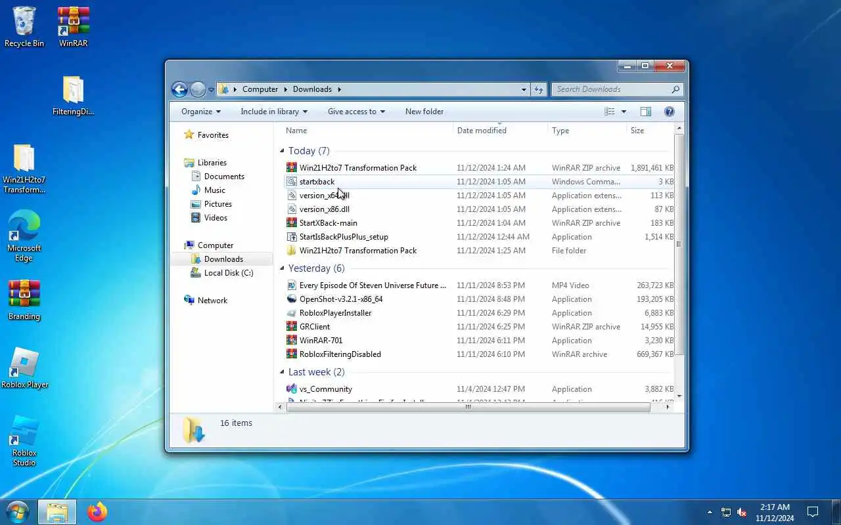841x525 pixels.
Task: Select the RobloxPlayerInstaller file icon
Action: coord(292,313)
